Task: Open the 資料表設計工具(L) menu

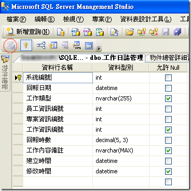Action: (x=146, y=19)
